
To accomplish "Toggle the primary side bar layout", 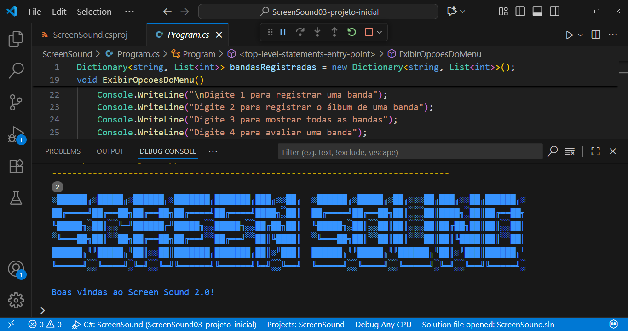I will 520,12.
